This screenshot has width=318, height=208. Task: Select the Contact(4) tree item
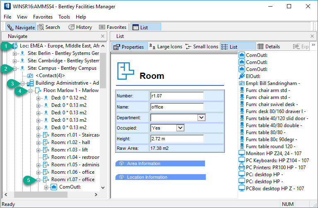[x=50, y=76]
